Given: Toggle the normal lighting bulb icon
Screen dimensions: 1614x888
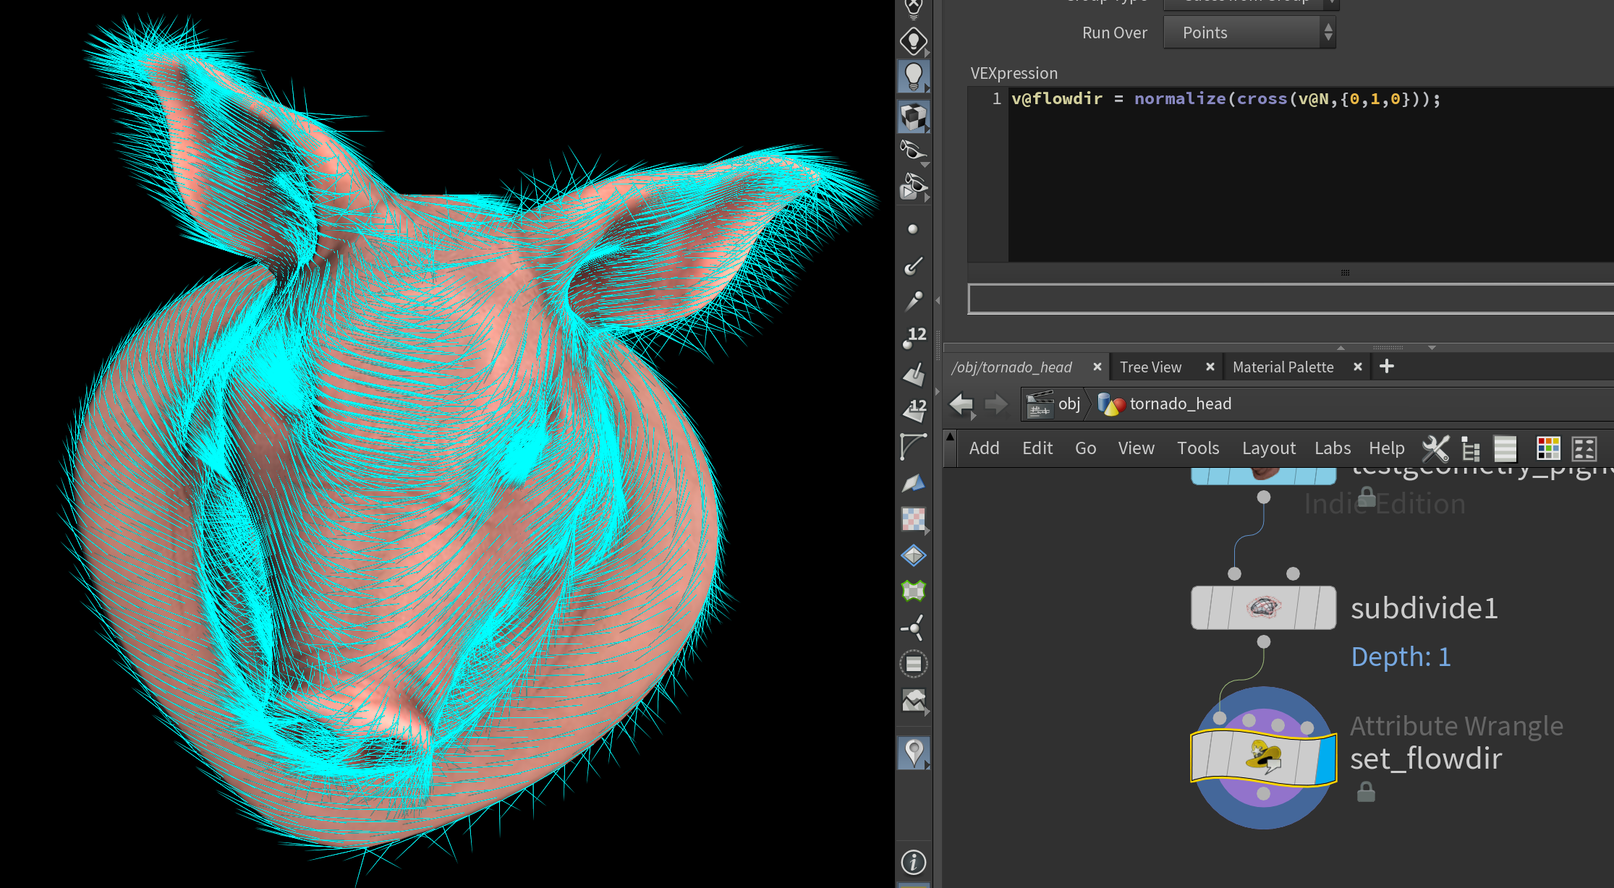Looking at the screenshot, I should [x=913, y=75].
